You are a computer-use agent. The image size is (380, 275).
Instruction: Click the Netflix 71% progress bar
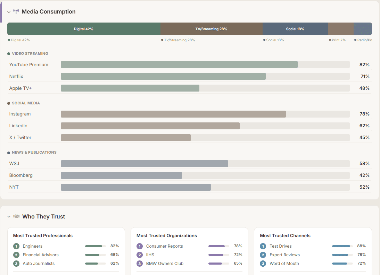[x=205, y=76]
